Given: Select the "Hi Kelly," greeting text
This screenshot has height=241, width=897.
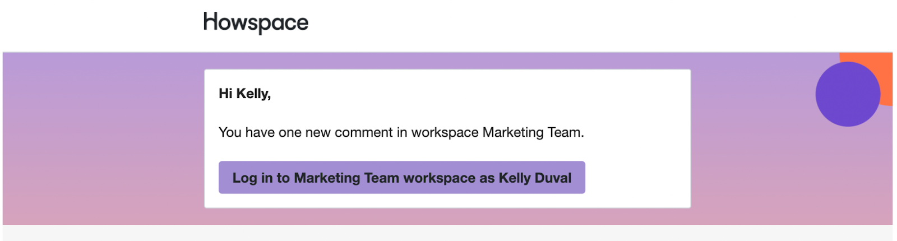Looking at the screenshot, I should pos(245,94).
